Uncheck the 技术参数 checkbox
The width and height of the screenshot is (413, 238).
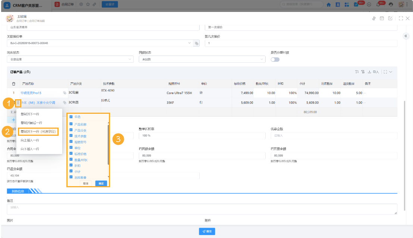coord(71,136)
